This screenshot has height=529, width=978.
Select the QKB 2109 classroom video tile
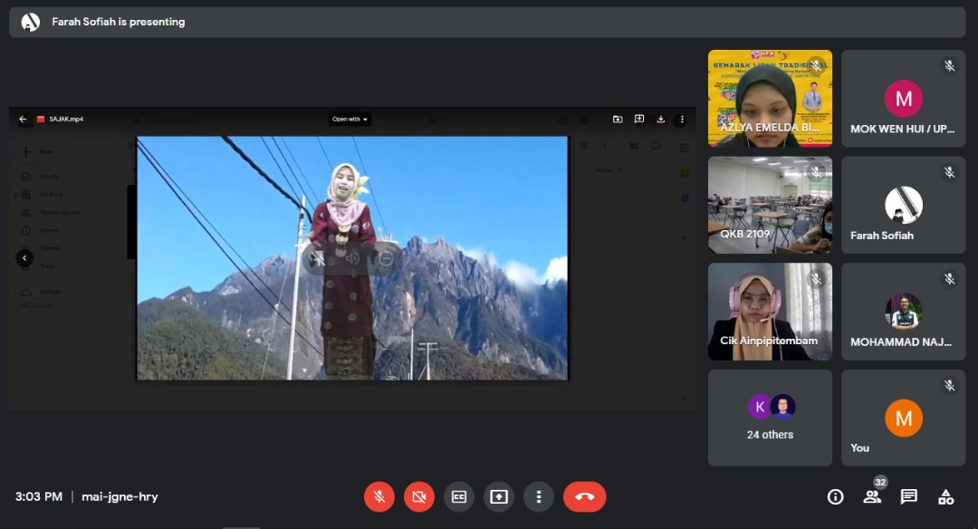[770, 205]
